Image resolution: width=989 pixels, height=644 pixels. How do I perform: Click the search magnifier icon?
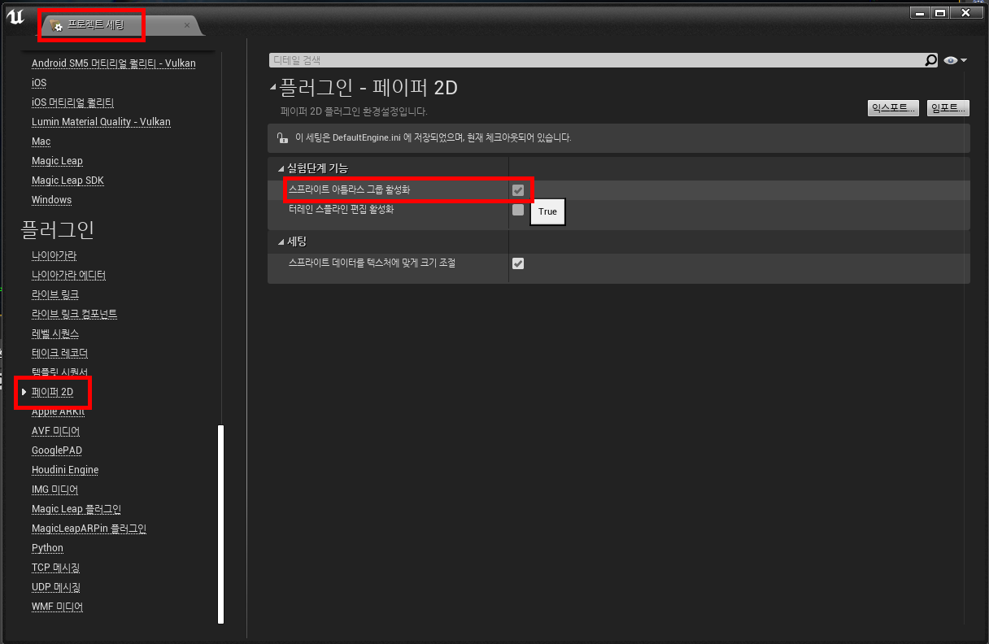point(930,60)
